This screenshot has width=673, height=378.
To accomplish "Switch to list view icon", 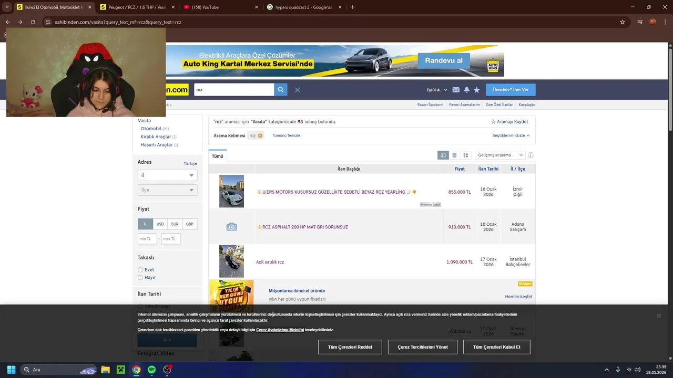I will pyautogui.click(x=454, y=155).
